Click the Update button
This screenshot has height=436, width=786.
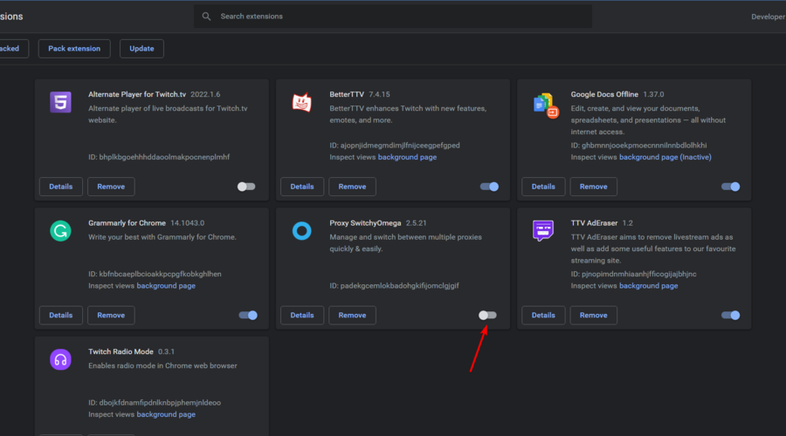coord(141,49)
